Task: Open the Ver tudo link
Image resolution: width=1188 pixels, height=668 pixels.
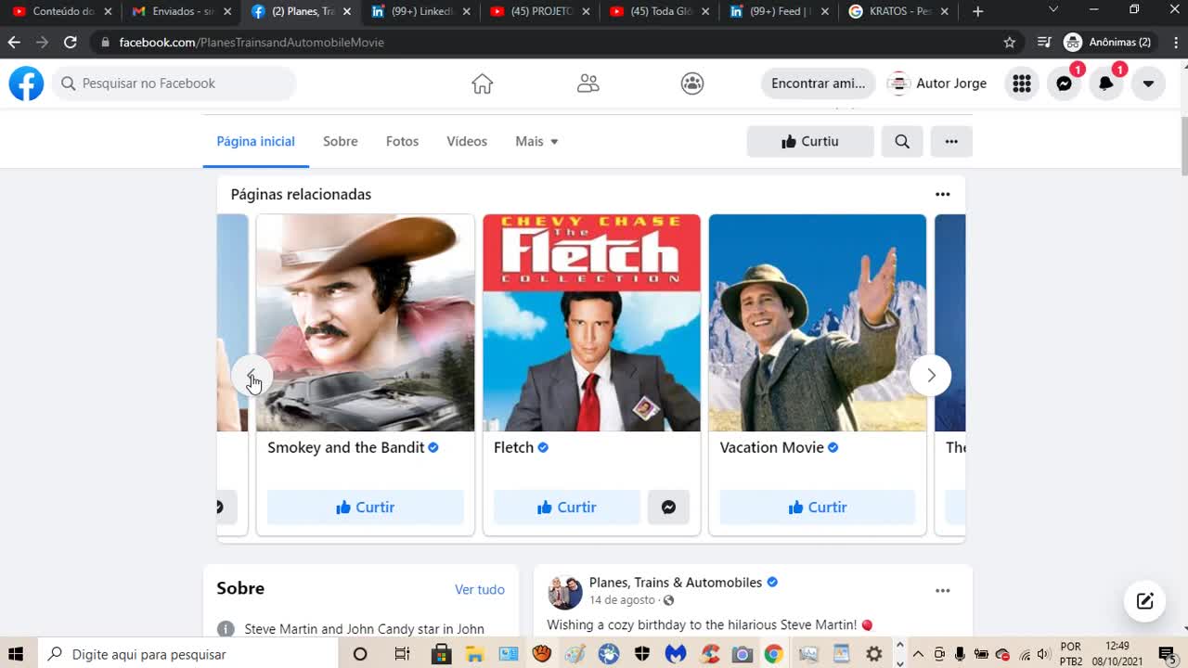Action: click(480, 589)
